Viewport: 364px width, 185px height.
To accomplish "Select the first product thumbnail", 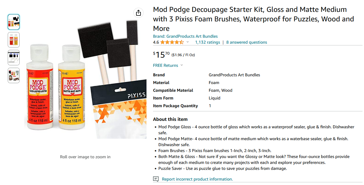I will (14, 22).
